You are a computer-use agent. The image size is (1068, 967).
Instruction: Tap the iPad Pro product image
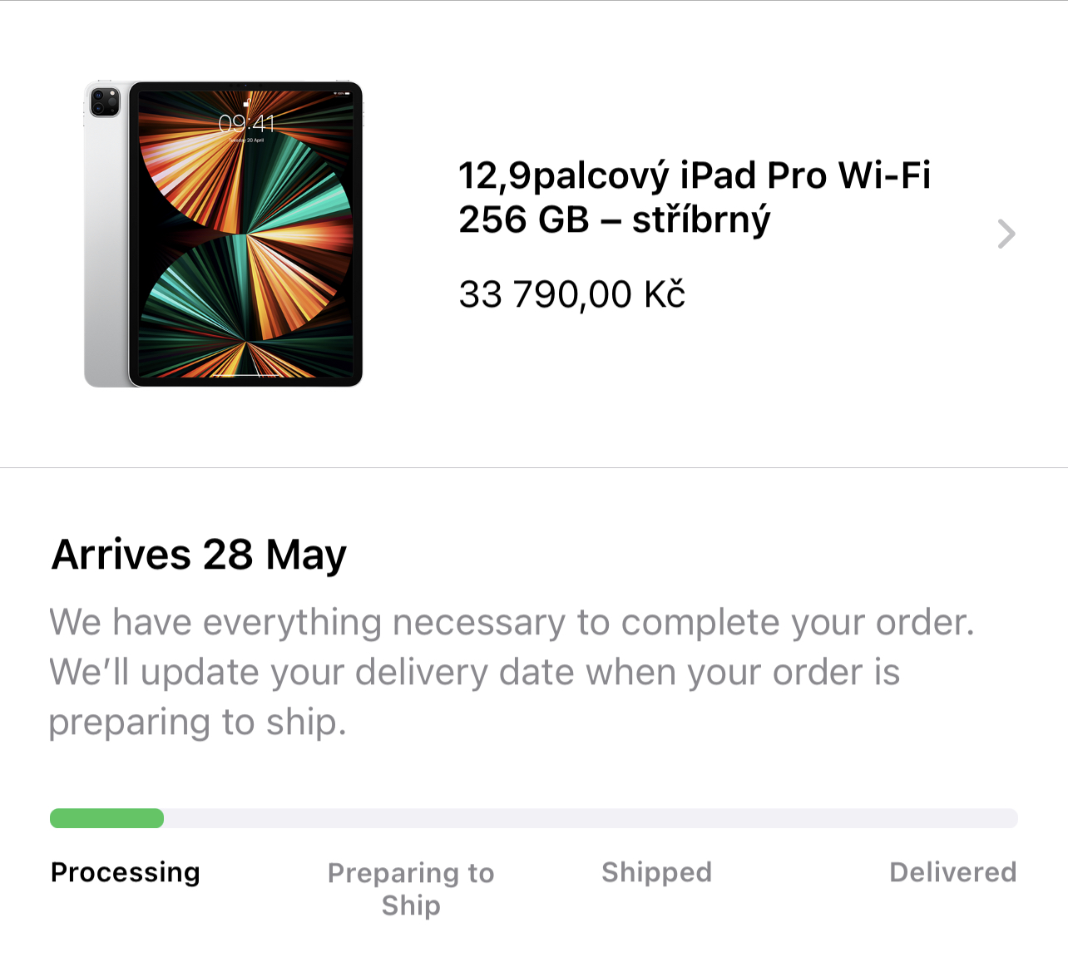click(x=225, y=234)
